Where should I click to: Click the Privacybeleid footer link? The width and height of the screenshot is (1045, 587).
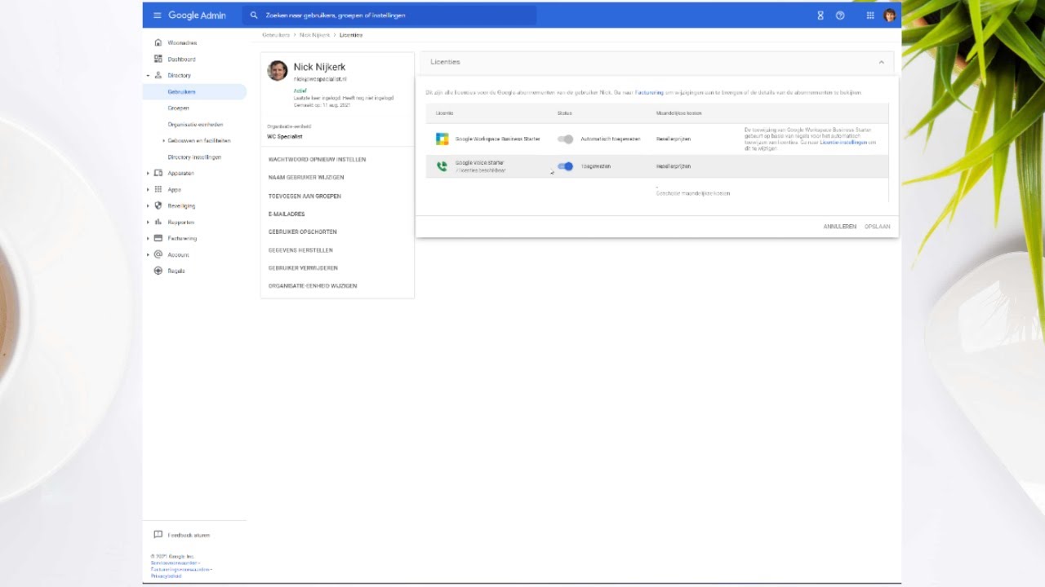tap(167, 576)
